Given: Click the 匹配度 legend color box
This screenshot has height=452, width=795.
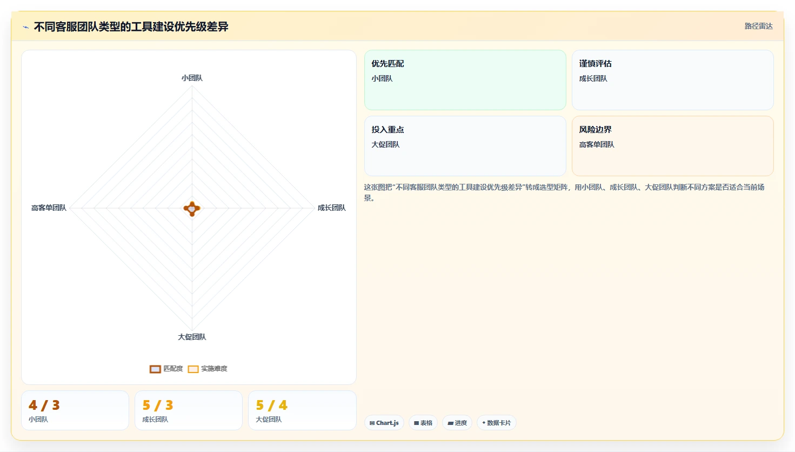Looking at the screenshot, I should coord(155,369).
